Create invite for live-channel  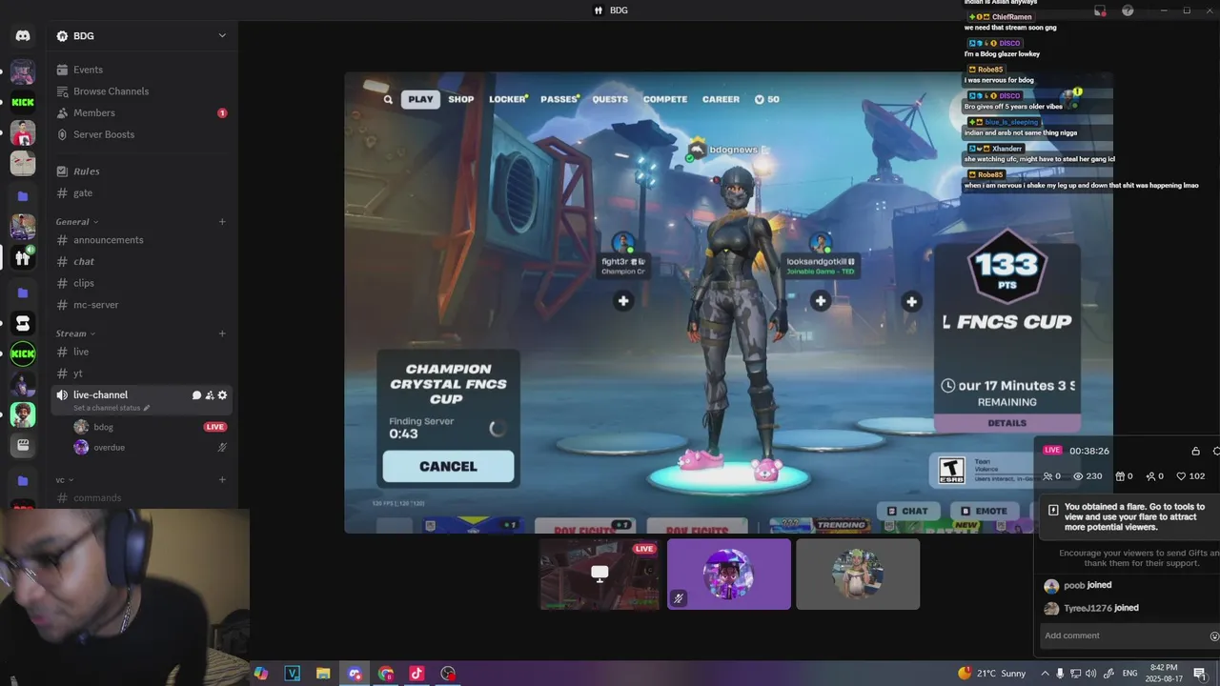point(210,395)
